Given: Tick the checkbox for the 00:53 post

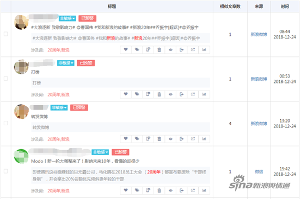Looking at the screenshot, I should (x=6, y=79).
